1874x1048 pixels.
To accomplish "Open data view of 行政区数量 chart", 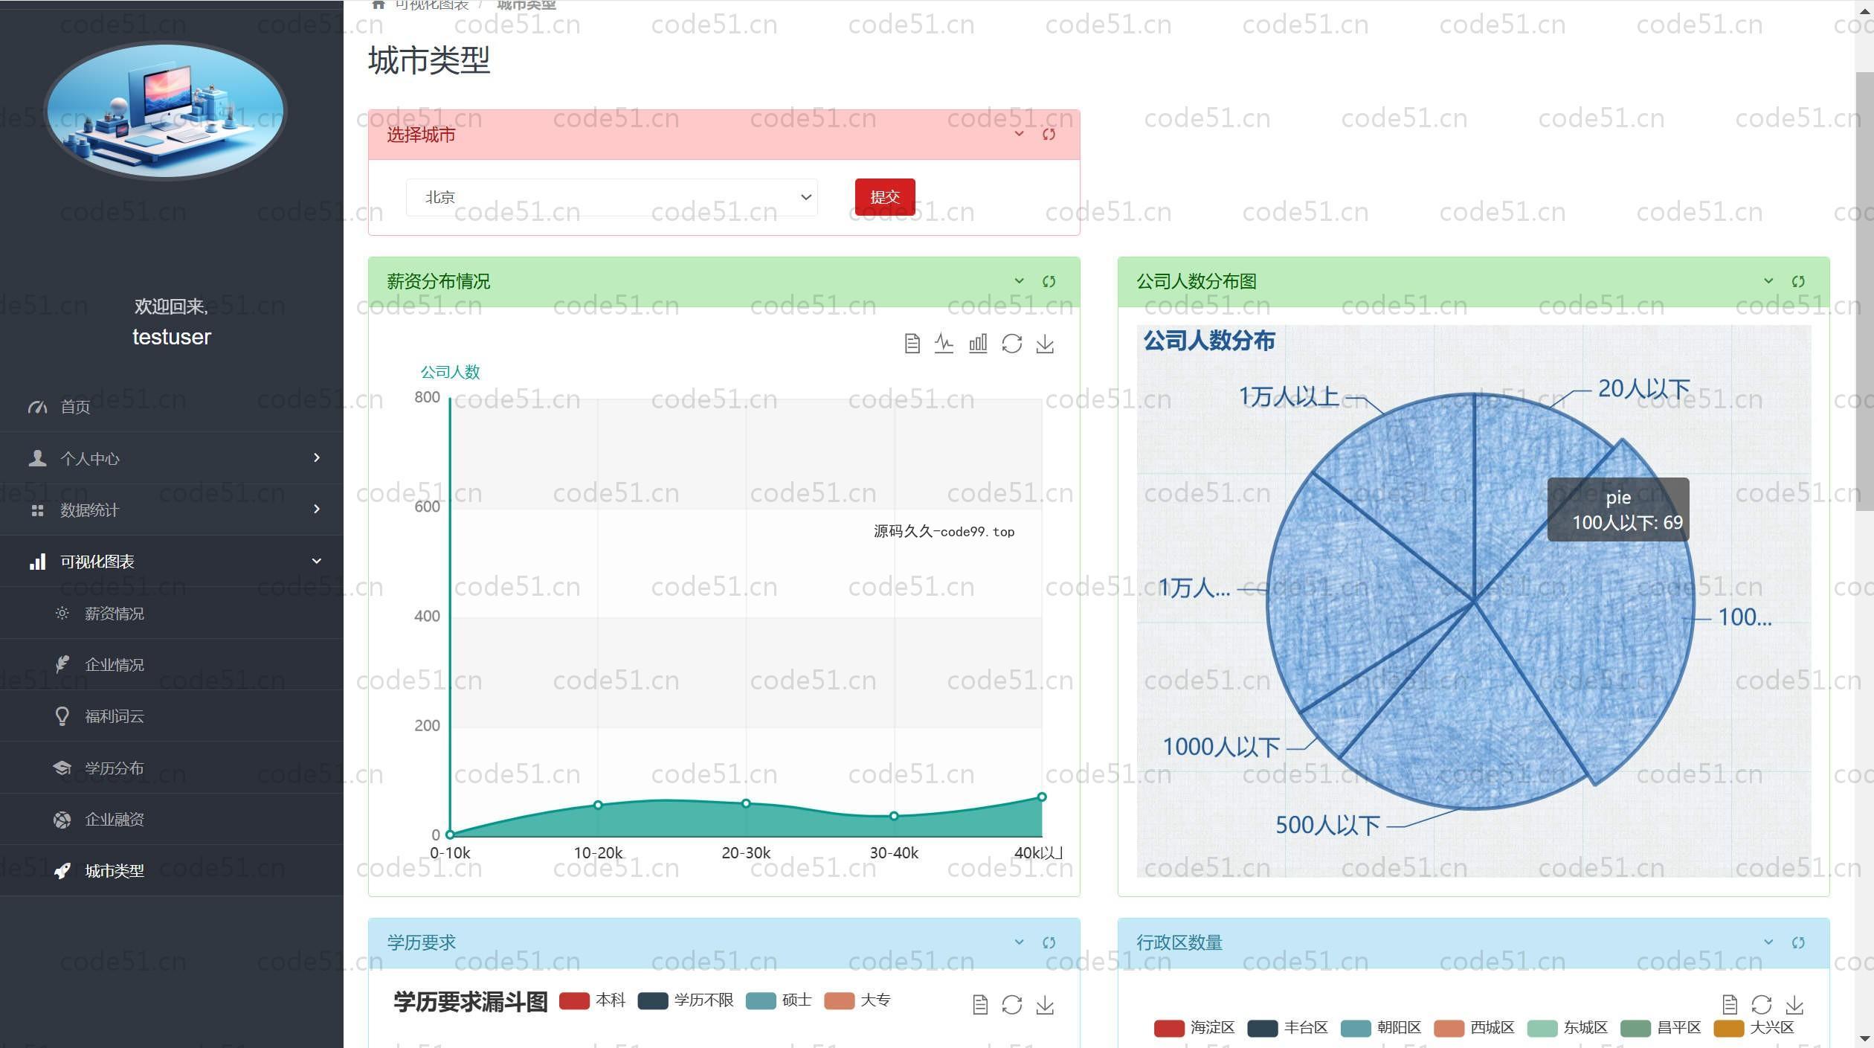I will [1730, 1005].
